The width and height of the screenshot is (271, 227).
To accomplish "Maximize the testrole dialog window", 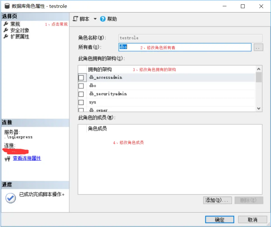I will pos(243,6).
